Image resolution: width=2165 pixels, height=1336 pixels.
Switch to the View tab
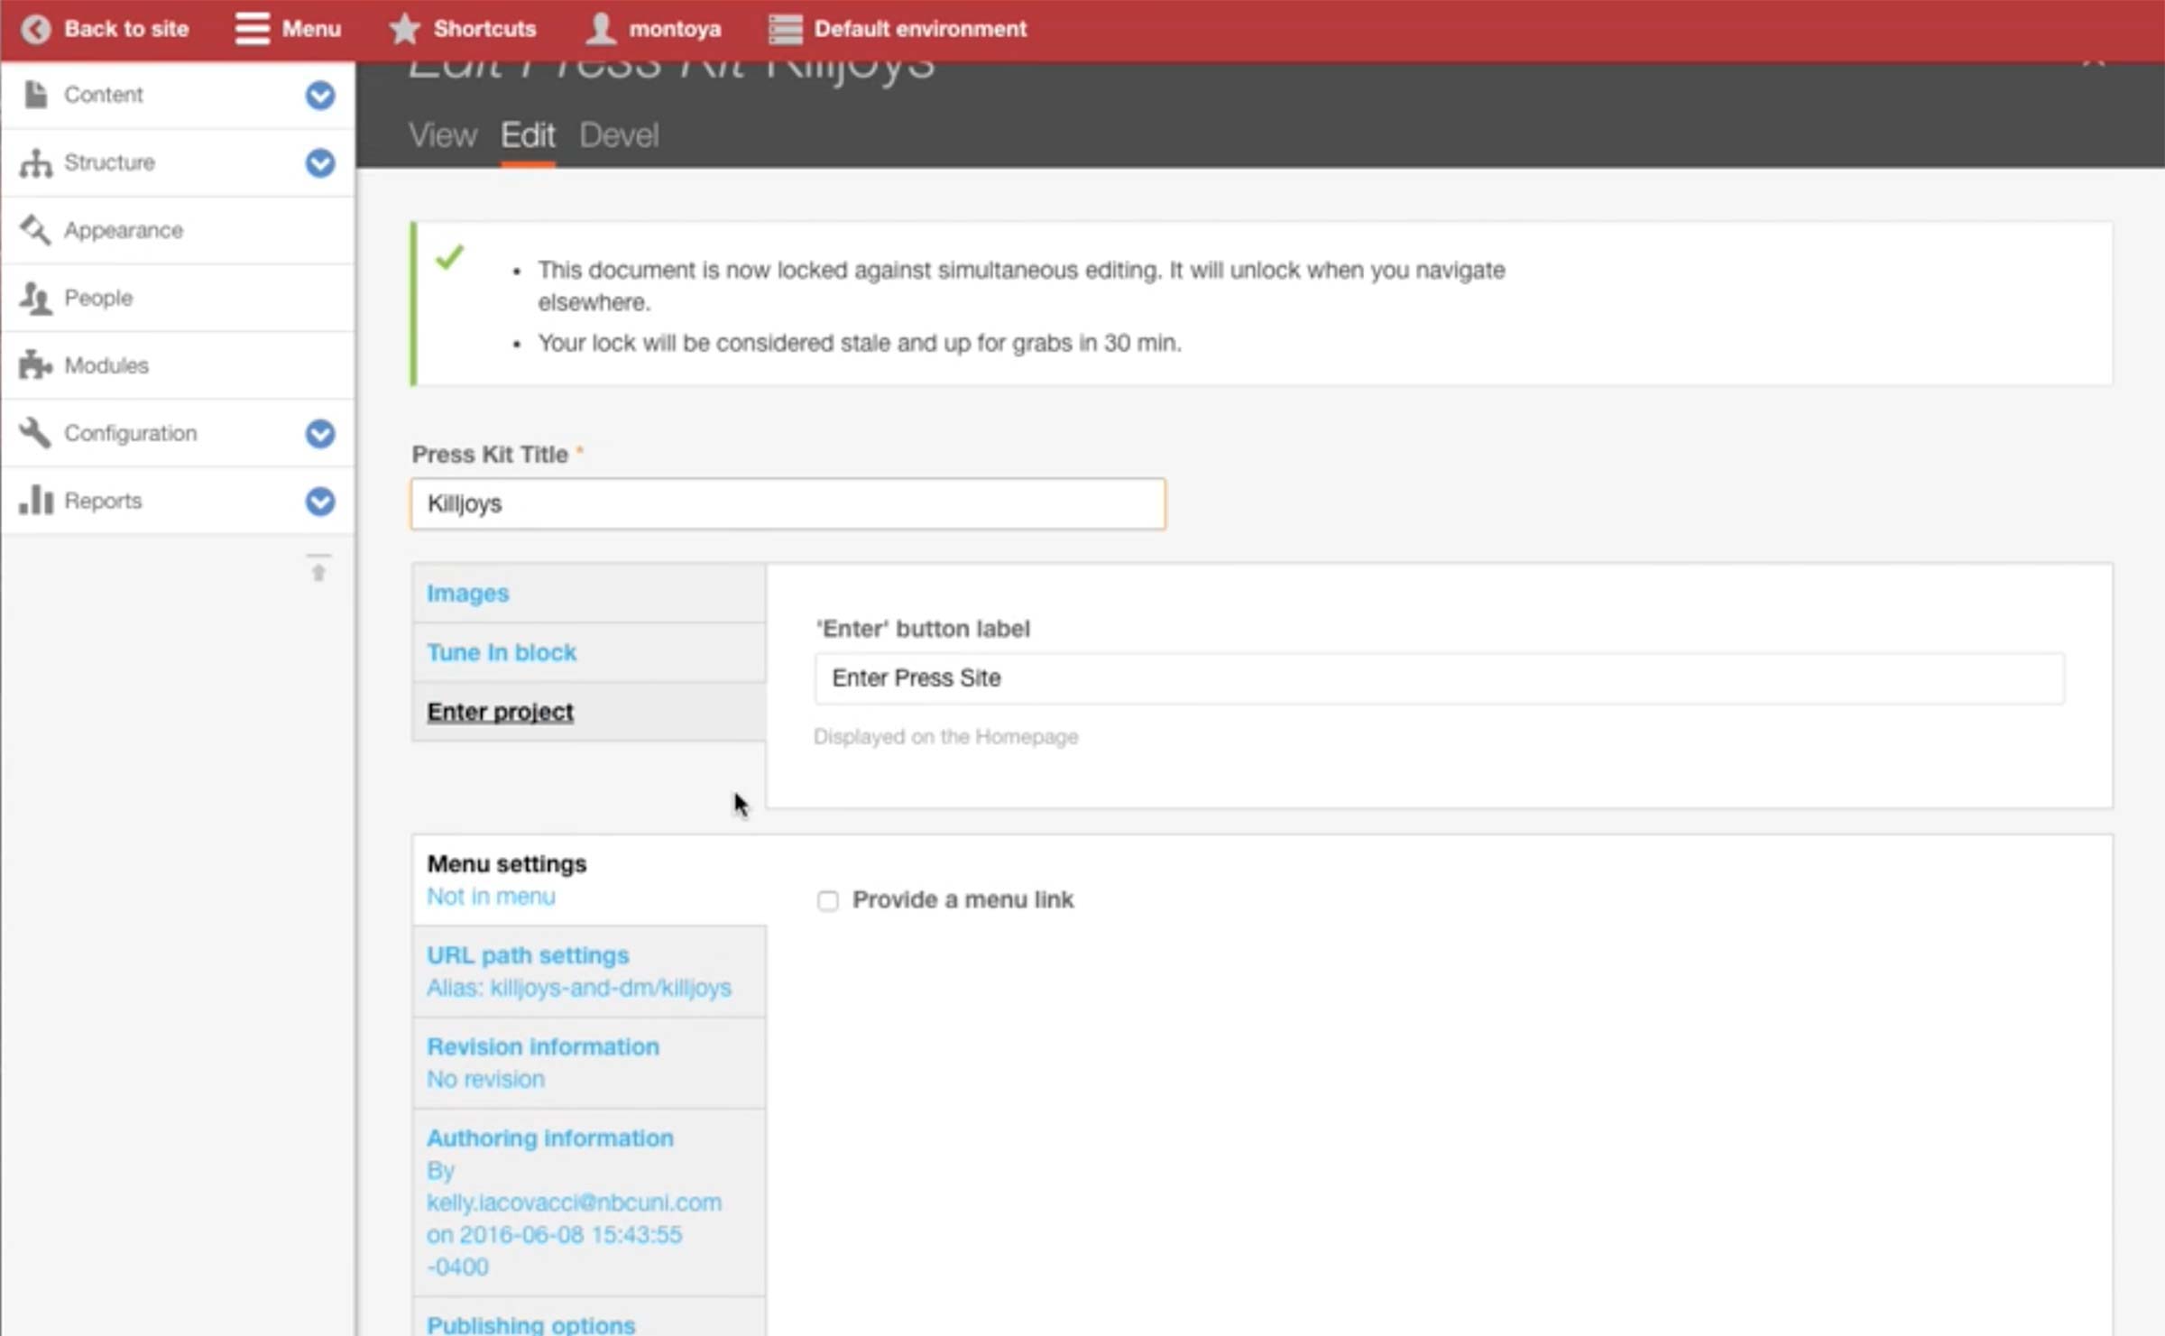tap(442, 135)
